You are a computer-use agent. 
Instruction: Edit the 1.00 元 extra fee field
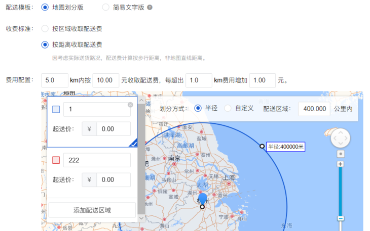click(x=263, y=80)
